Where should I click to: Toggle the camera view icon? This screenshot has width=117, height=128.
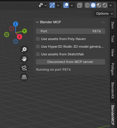click(x=24, y=68)
